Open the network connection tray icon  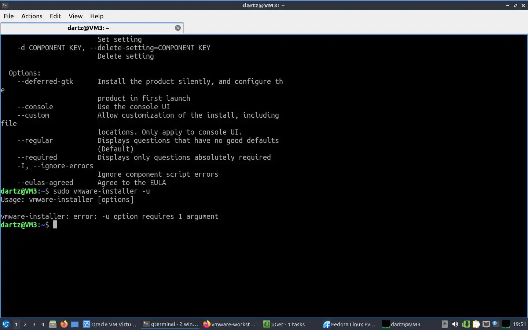[x=486, y=324]
